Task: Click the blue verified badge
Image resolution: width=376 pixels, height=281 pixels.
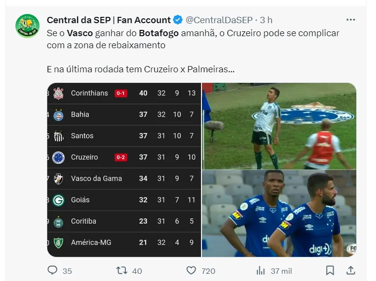Action: (178, 20)
